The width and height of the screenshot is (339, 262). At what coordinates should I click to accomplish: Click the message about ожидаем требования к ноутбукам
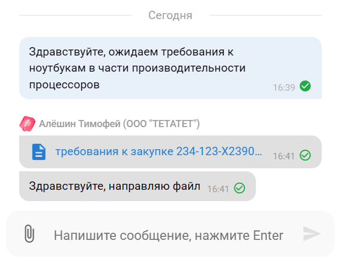click(x=170, y=68)
